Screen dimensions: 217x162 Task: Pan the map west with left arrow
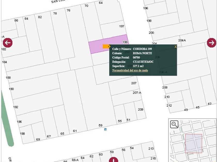point(7,43)
